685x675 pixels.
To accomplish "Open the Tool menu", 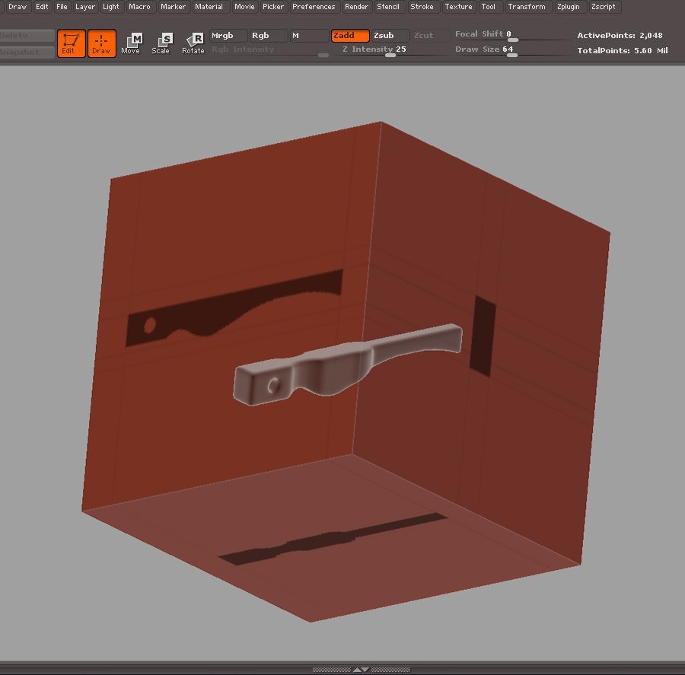I will coord(489,7).
